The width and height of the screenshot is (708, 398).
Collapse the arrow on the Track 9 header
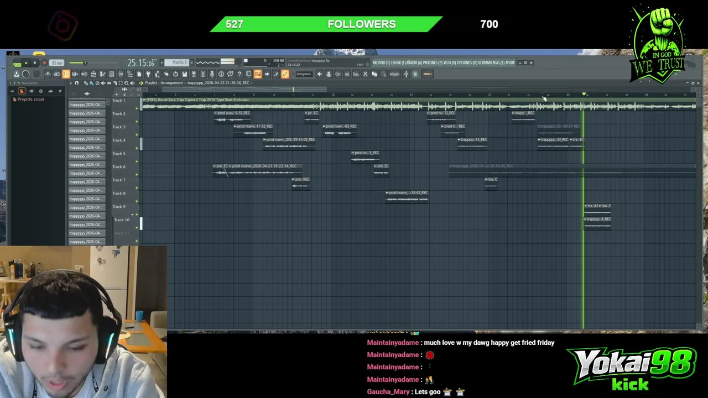click(x=132, y=214)
